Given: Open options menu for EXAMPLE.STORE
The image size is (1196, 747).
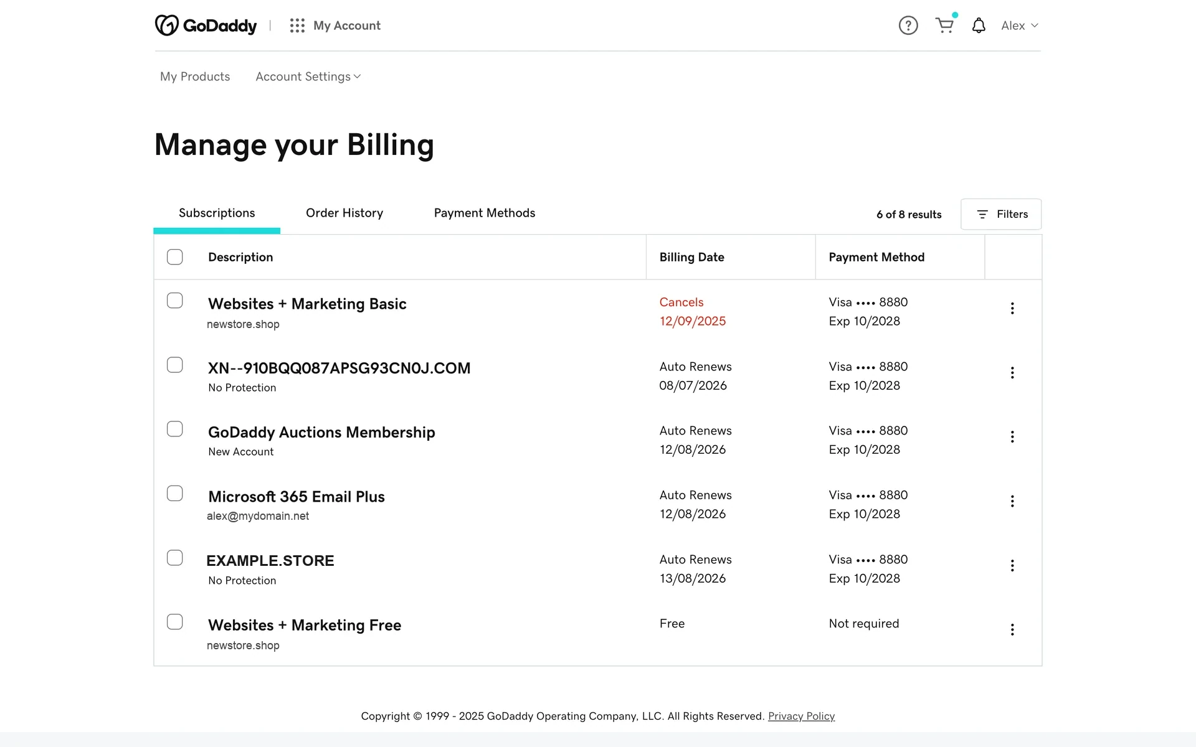Looking at the screenshot, I should point(1012,565).
